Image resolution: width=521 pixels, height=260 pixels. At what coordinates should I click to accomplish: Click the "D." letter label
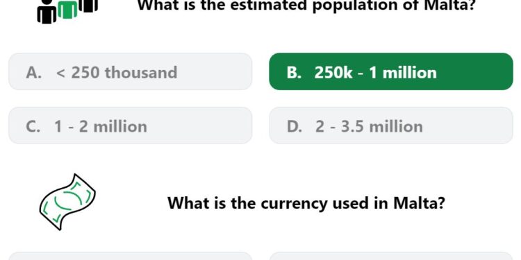[295, 126]
